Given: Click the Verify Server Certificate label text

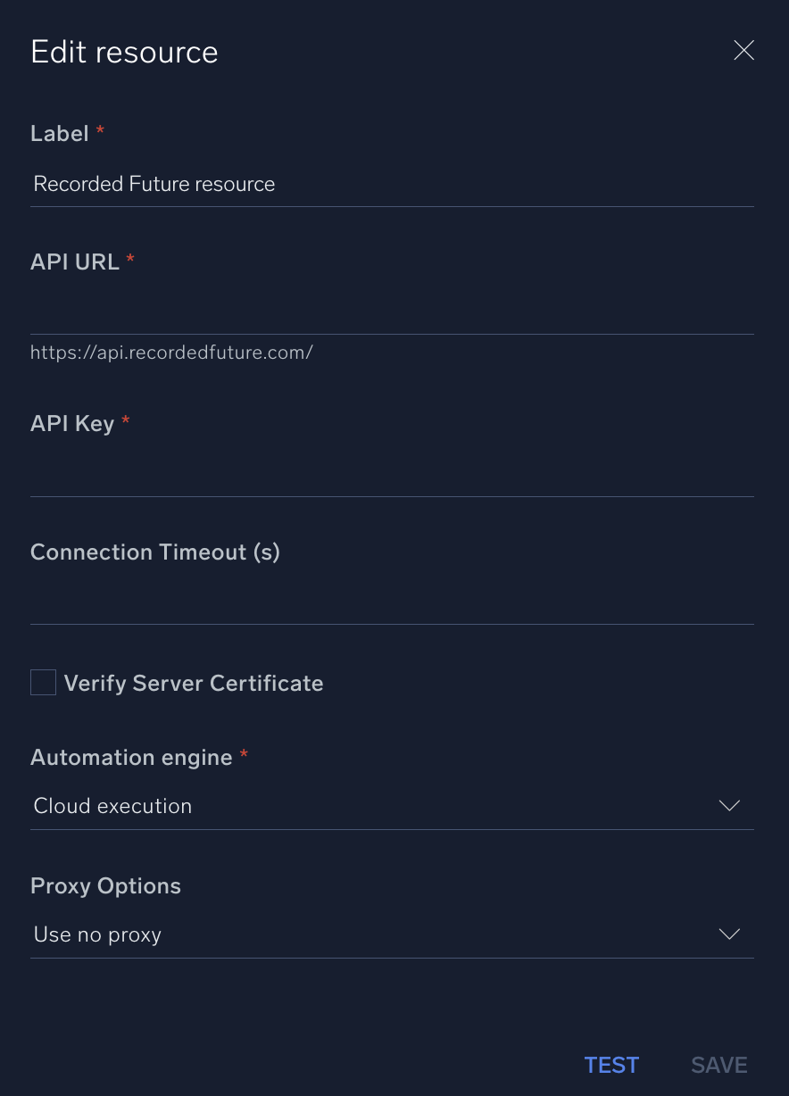Looking at the screenshot, I should coord(194,684).
